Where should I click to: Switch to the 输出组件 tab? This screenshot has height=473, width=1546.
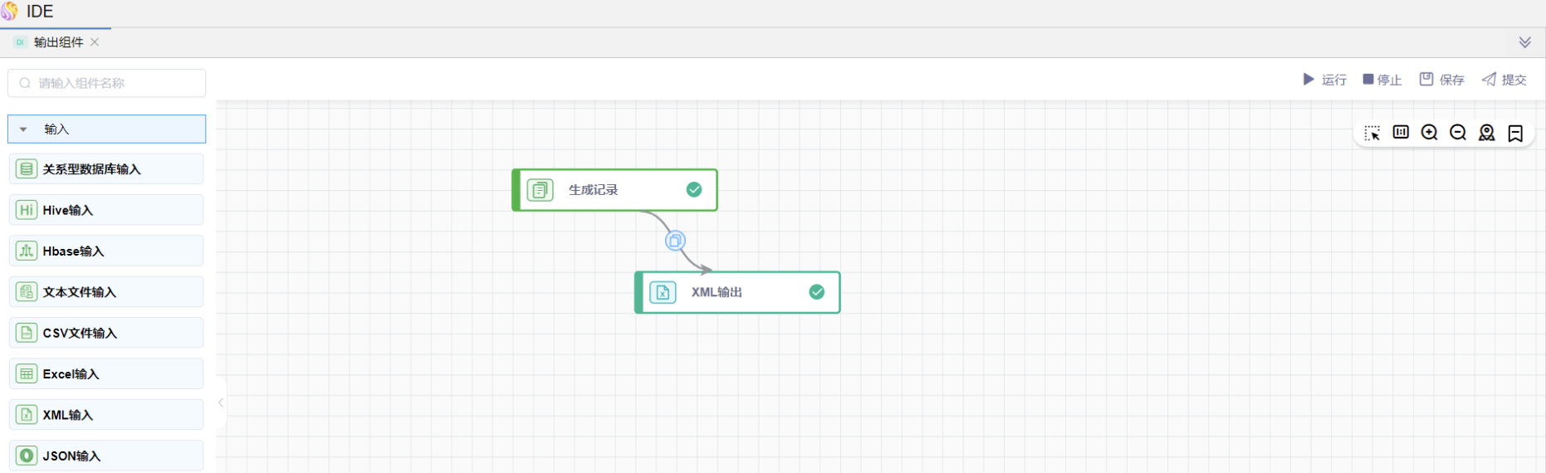(58, 42)
